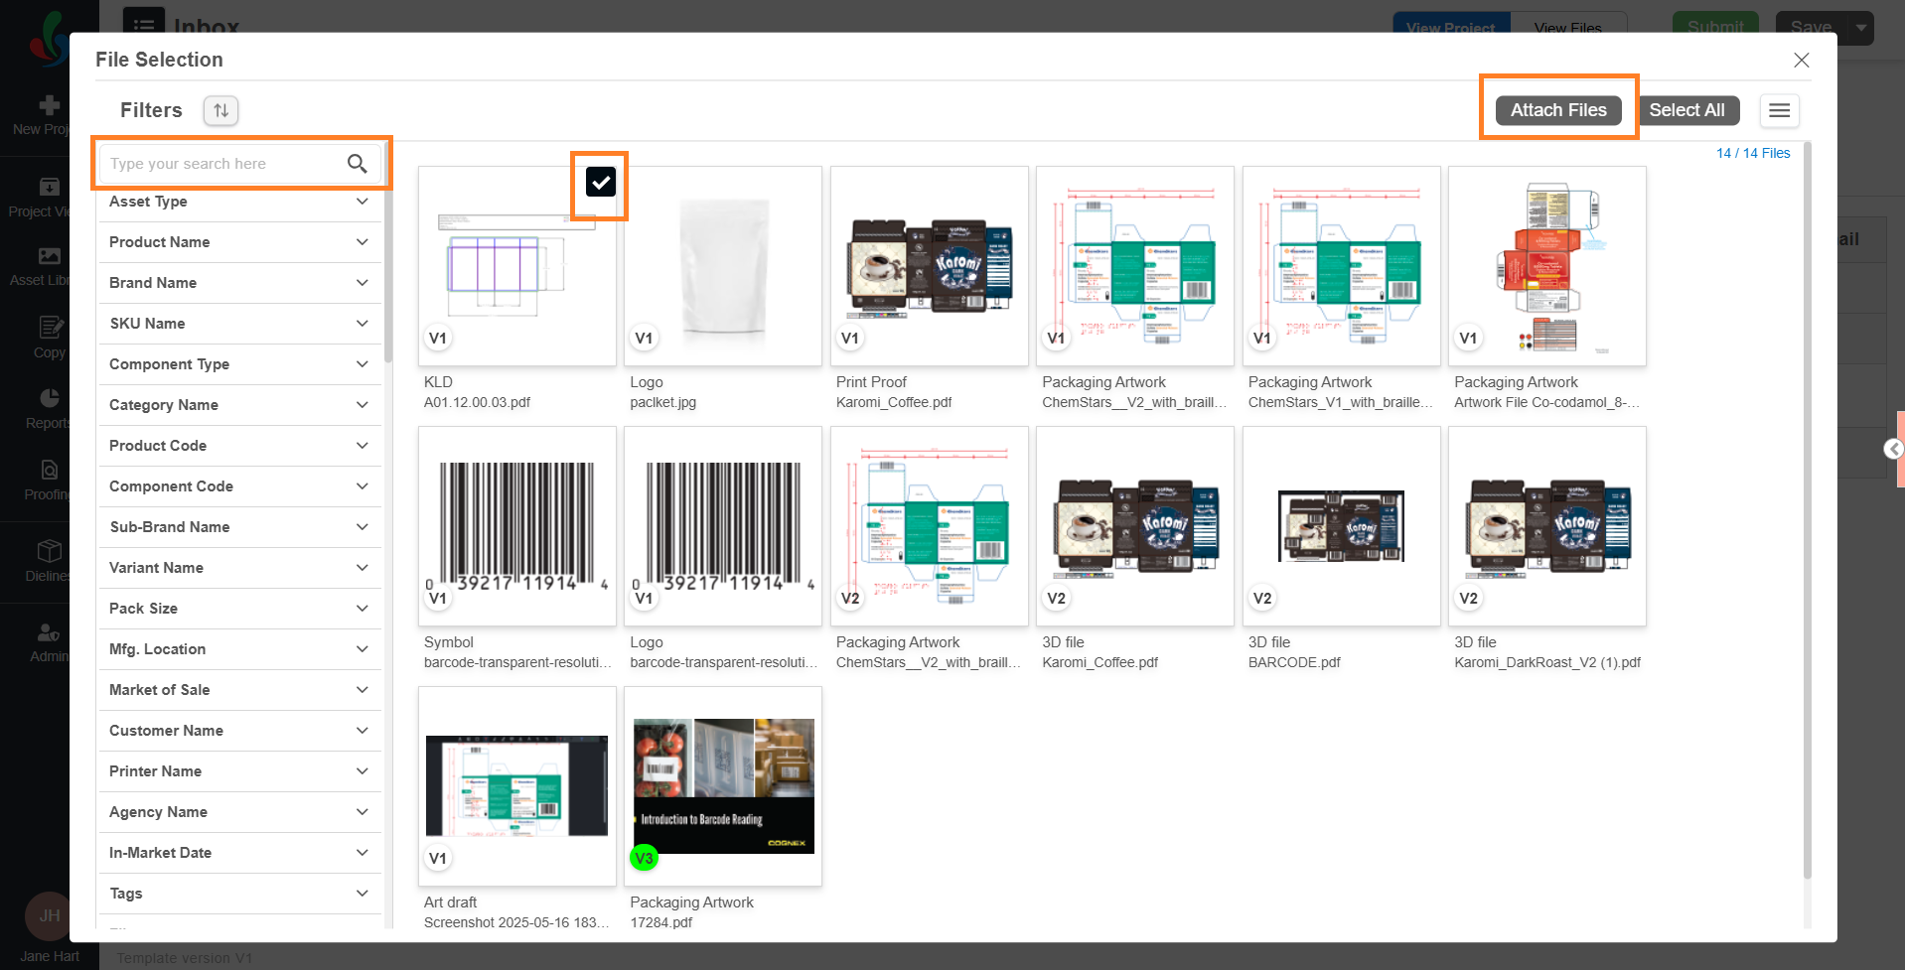
Task: Open the hamburger list view menu
Action: (1779, 110)
